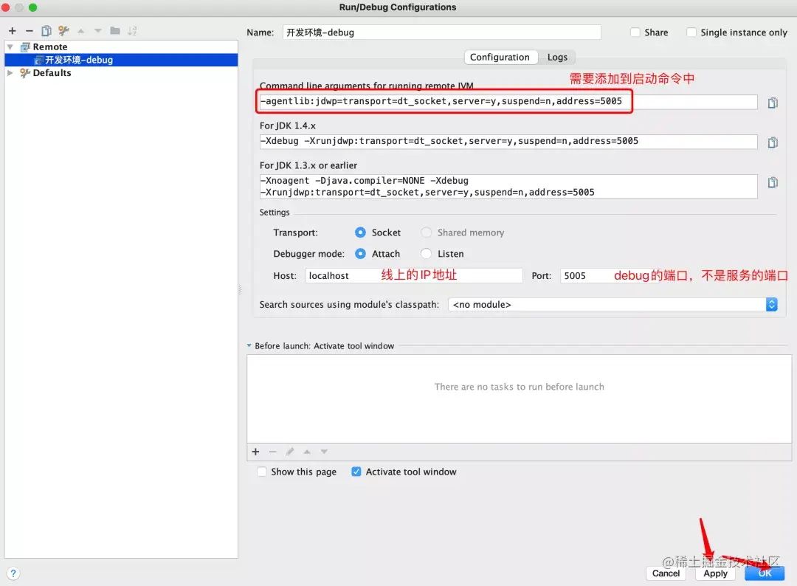Enable Show this page checkbox

point(262,472)
